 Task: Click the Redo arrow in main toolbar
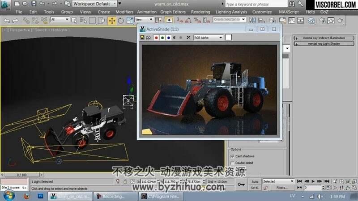click(x=15, y=21)
